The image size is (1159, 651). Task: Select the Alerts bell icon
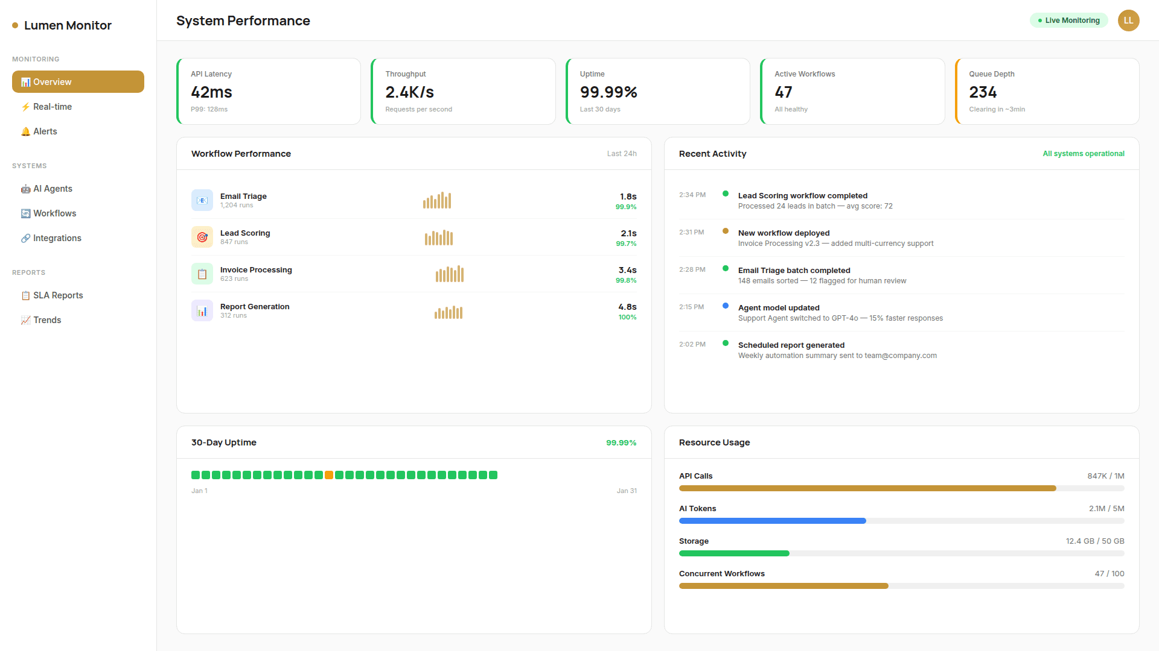(25, 131)
